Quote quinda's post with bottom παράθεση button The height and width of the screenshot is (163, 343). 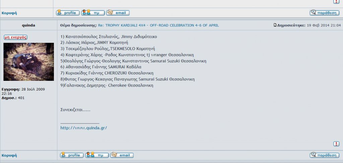point(325,155)
